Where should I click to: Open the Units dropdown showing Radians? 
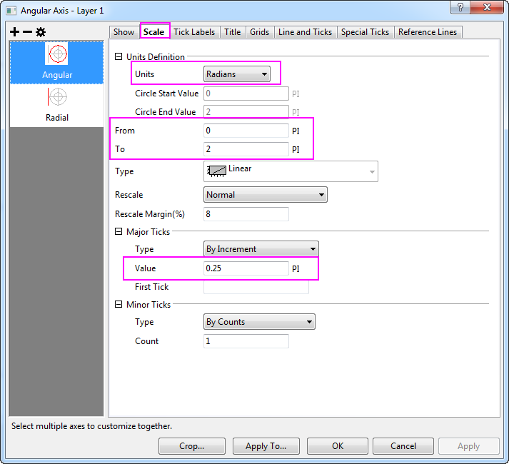(x=237, y=74)
